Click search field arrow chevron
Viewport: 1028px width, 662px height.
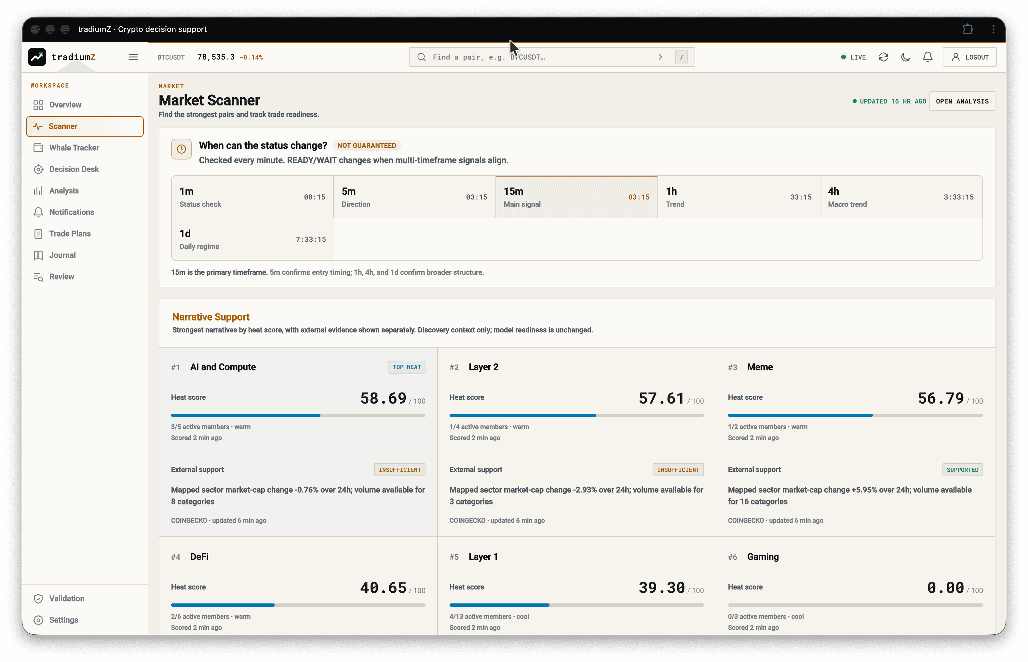(x=660, y=57)
